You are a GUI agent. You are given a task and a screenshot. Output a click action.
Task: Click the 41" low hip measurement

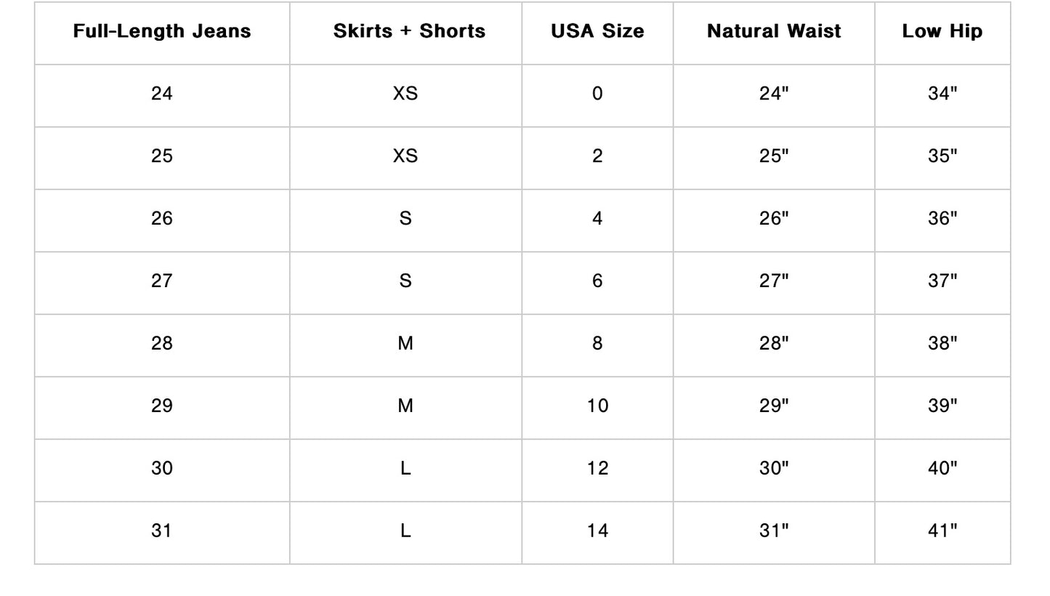942,531
